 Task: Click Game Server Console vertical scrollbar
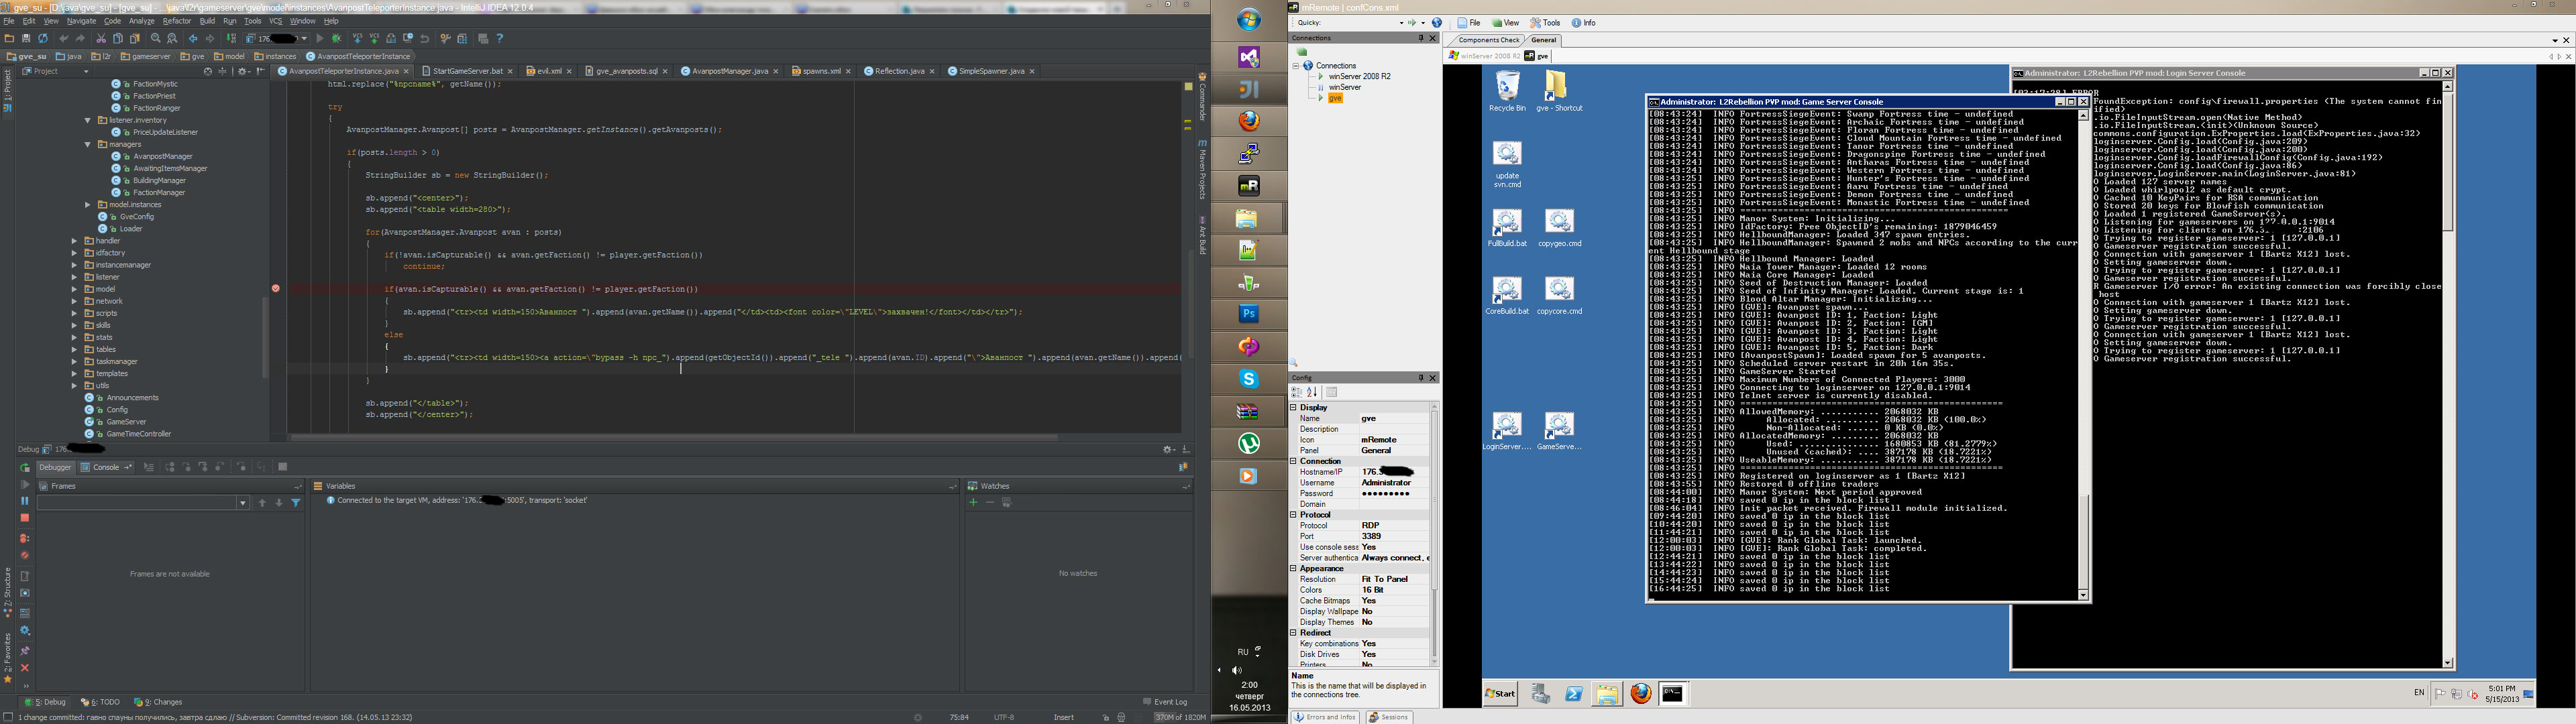coord(2083,355)
